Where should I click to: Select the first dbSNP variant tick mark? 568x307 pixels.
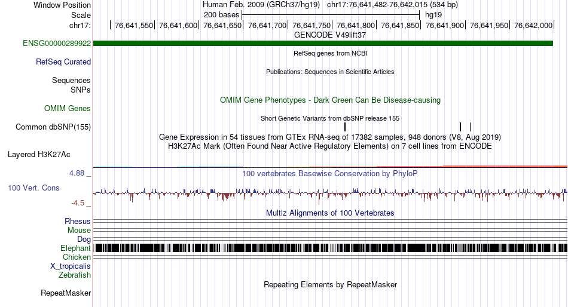(345, 127)
